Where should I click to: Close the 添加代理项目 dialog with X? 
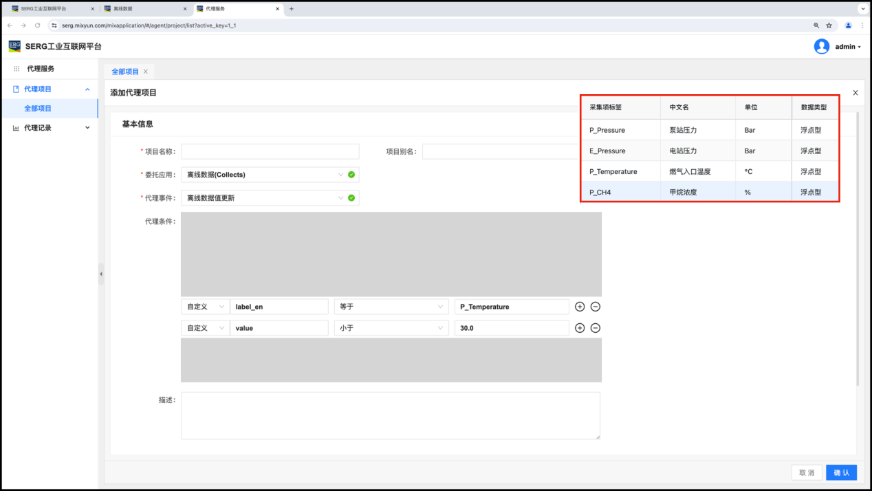855,93
